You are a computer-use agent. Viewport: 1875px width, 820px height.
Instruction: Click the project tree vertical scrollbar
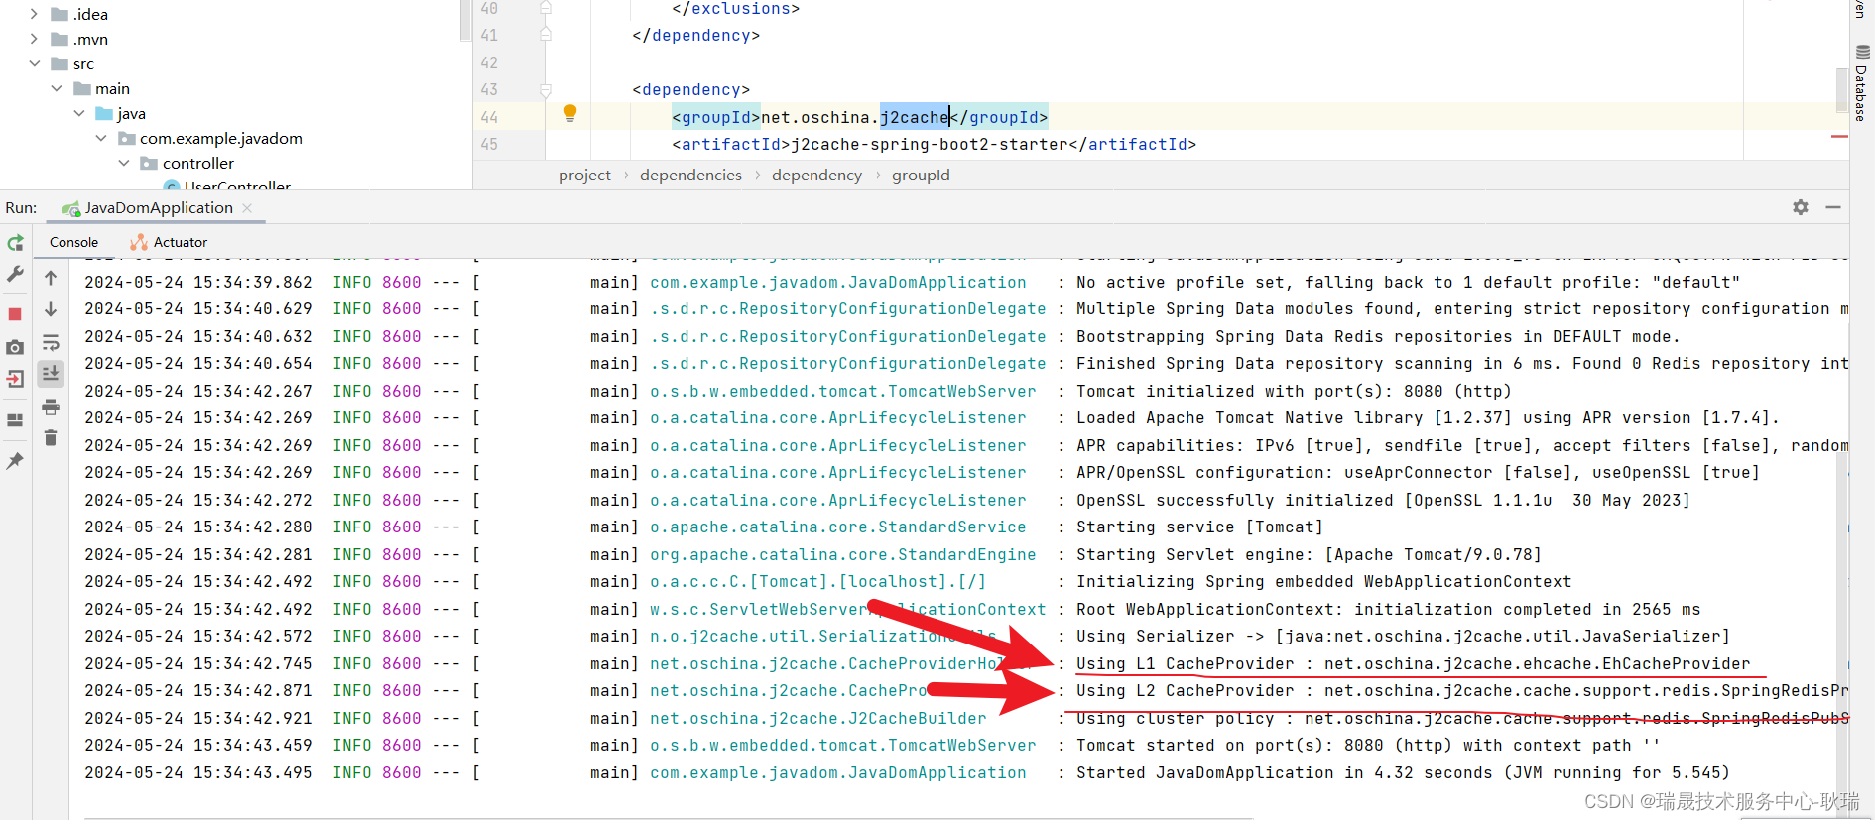[465, 20]
